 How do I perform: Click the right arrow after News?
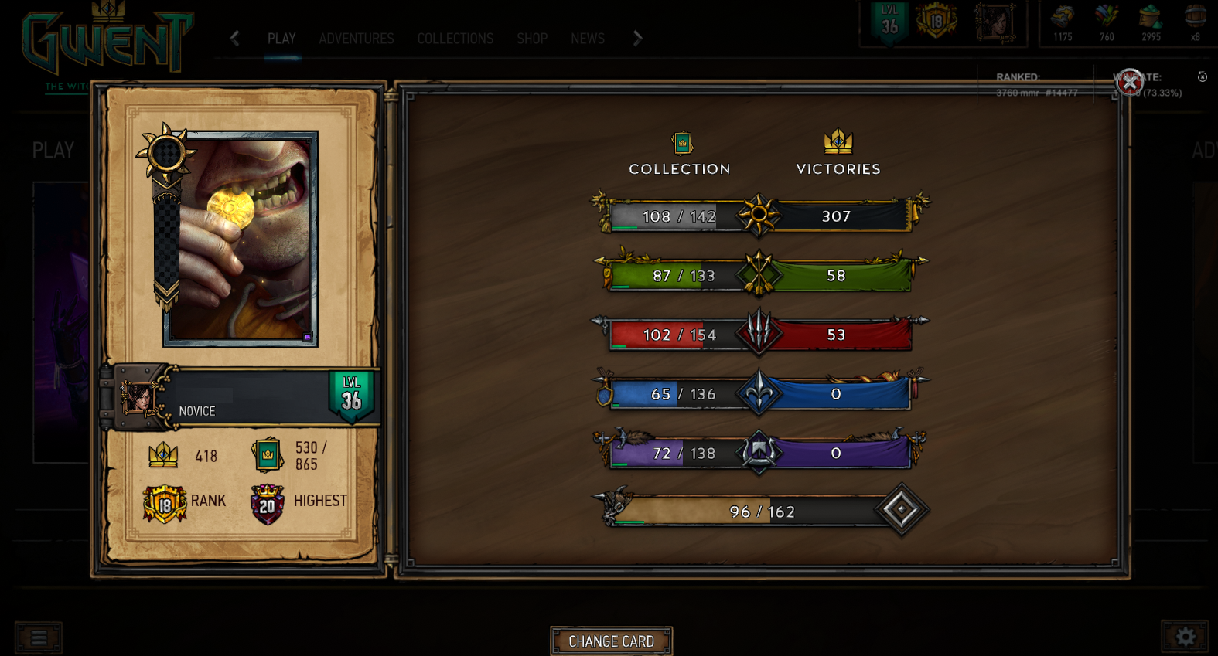coord(637,38)
